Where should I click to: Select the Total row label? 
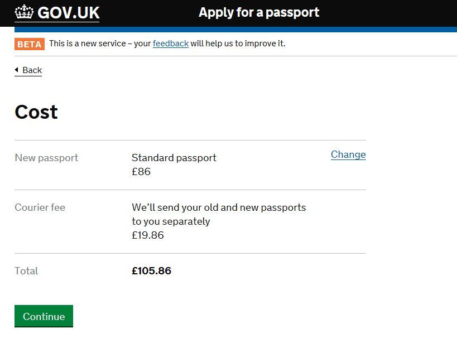coord(26,271)
